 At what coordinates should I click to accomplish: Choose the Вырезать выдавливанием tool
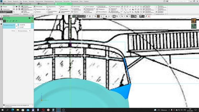[27, 9]
